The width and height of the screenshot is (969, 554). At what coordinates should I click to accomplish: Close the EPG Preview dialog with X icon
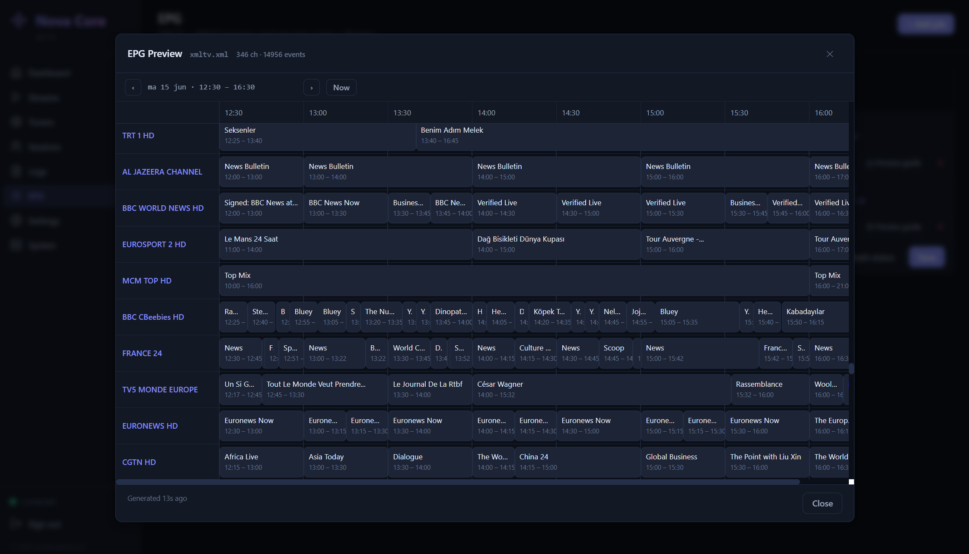coord(829,54)
